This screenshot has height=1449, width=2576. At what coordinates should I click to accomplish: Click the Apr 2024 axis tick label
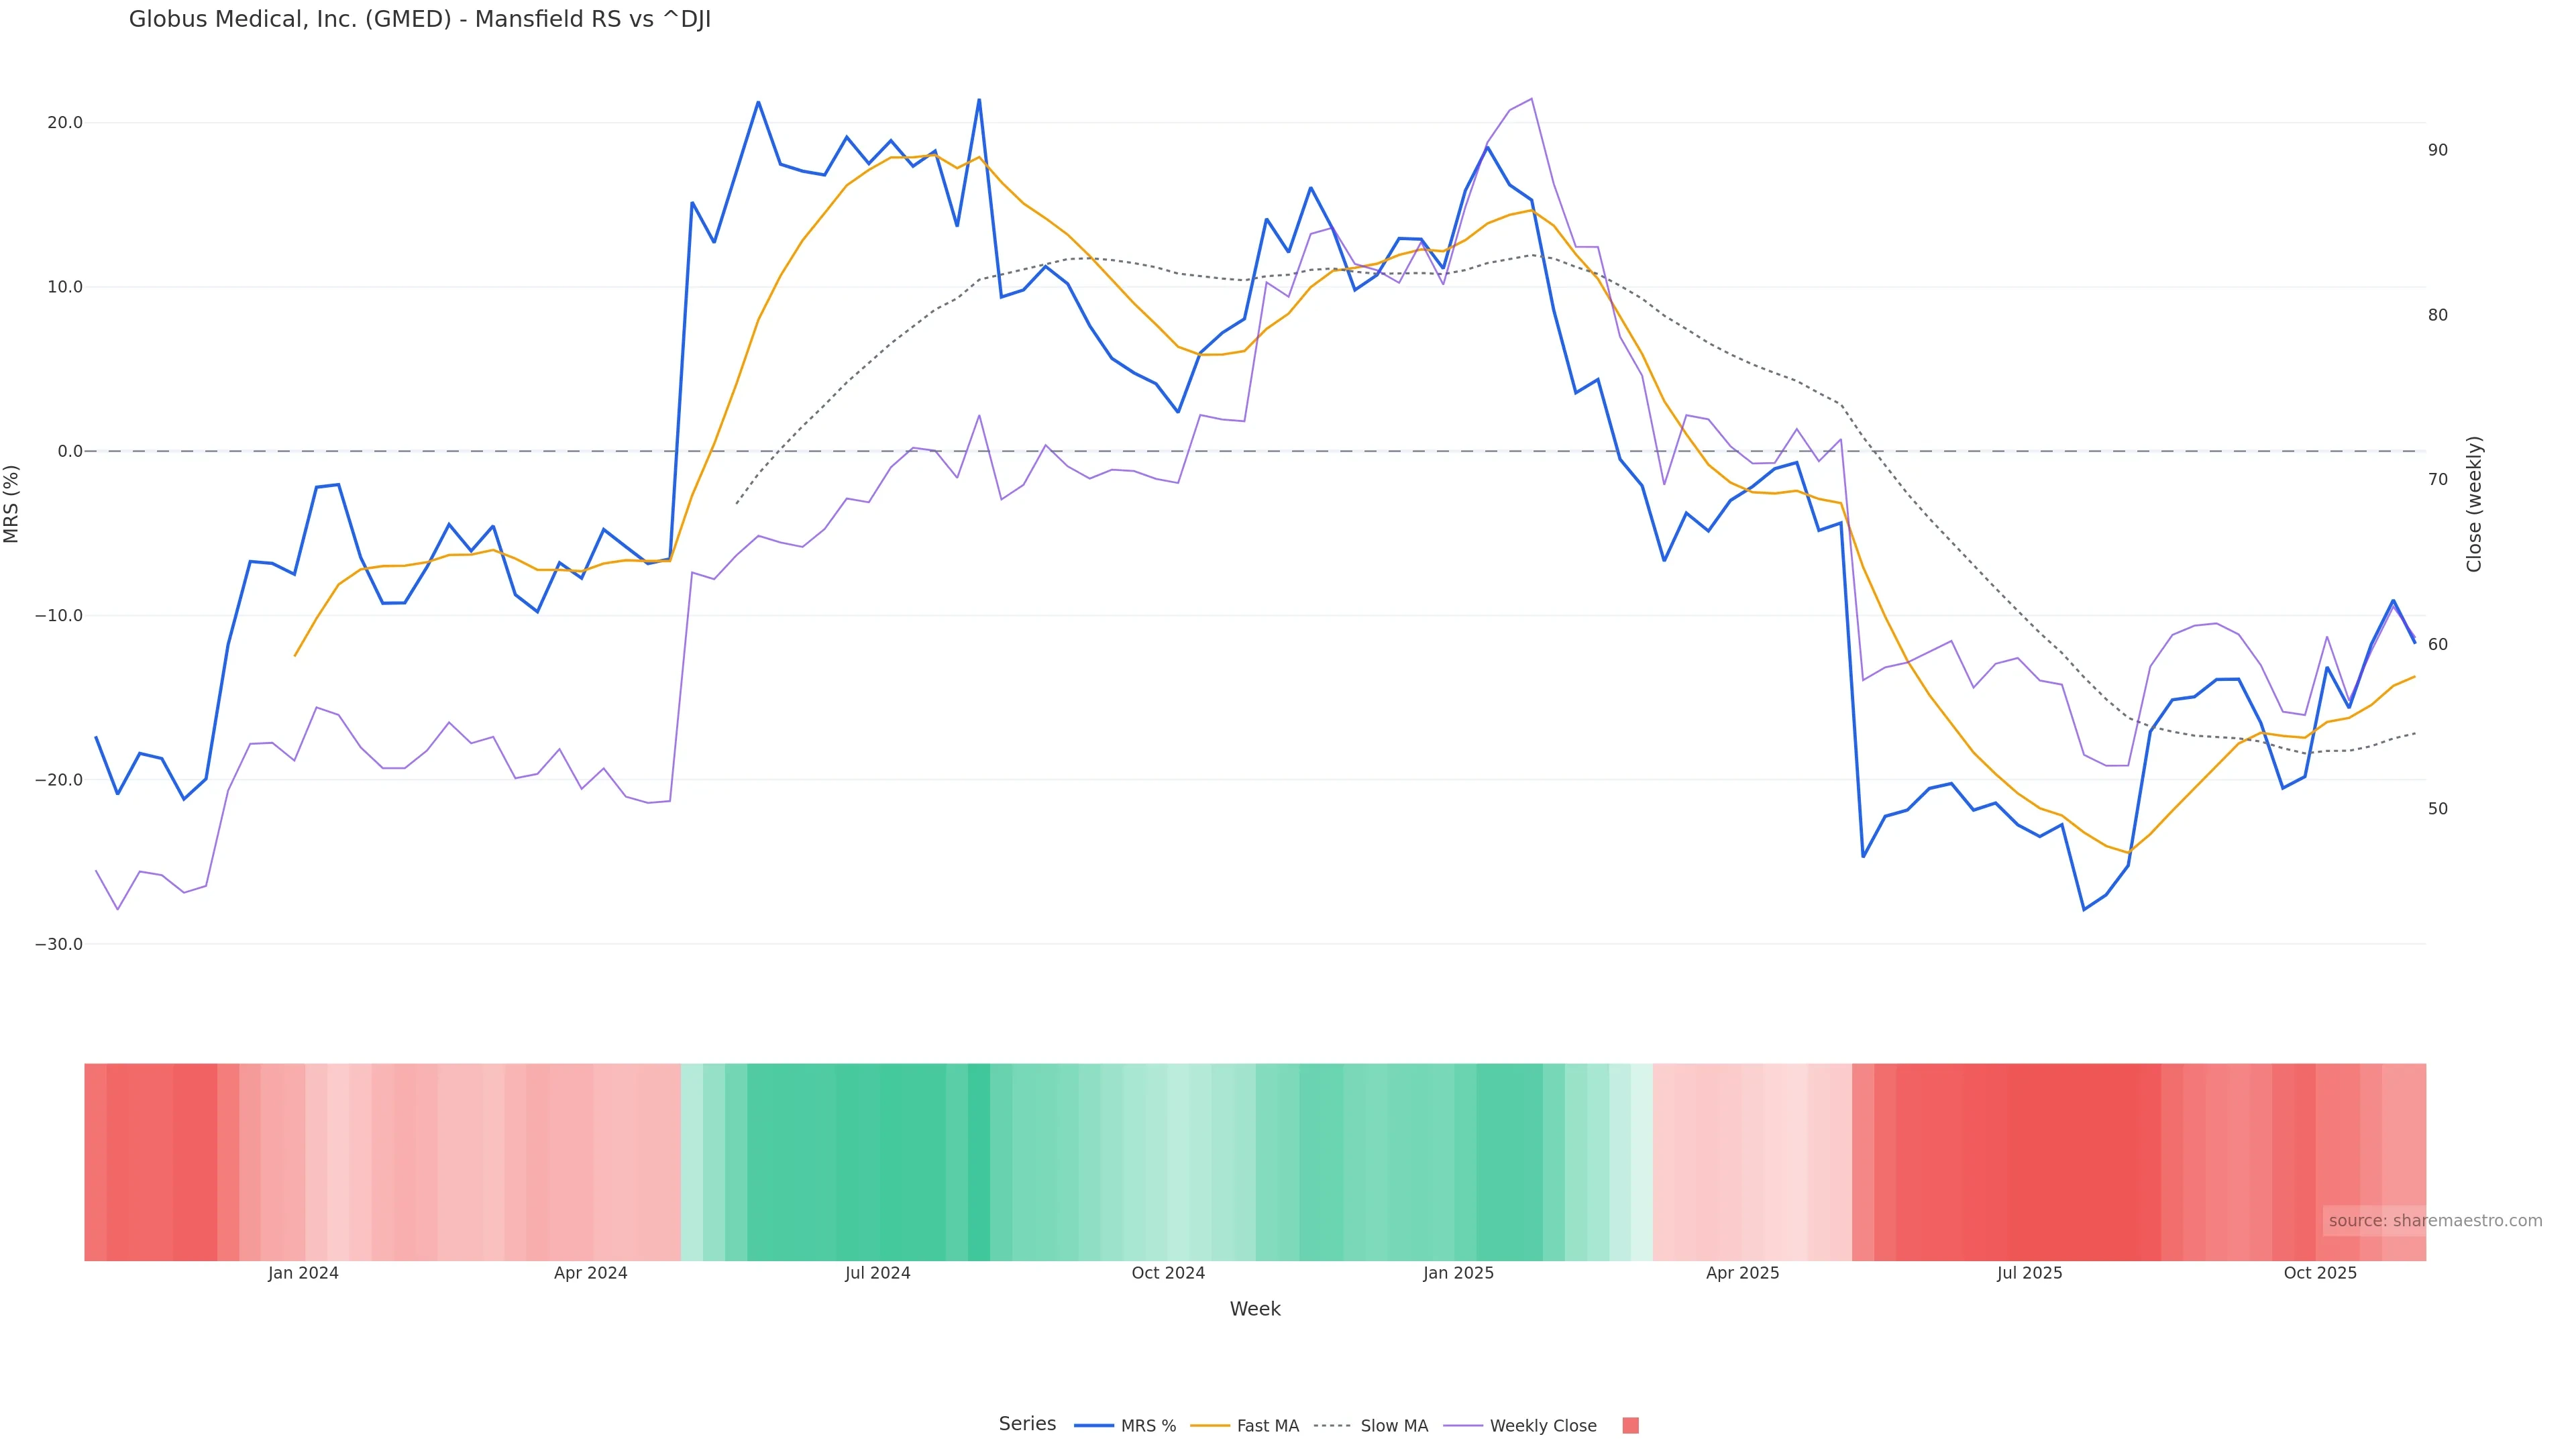click(x=590, y=1273)
